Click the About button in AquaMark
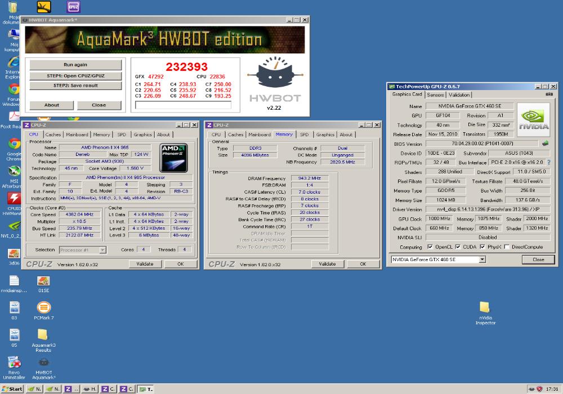The height and width of the screenshot is (394, 563). click(52, 105)
